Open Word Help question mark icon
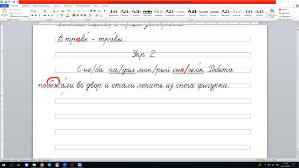 [x=297, y=6]
